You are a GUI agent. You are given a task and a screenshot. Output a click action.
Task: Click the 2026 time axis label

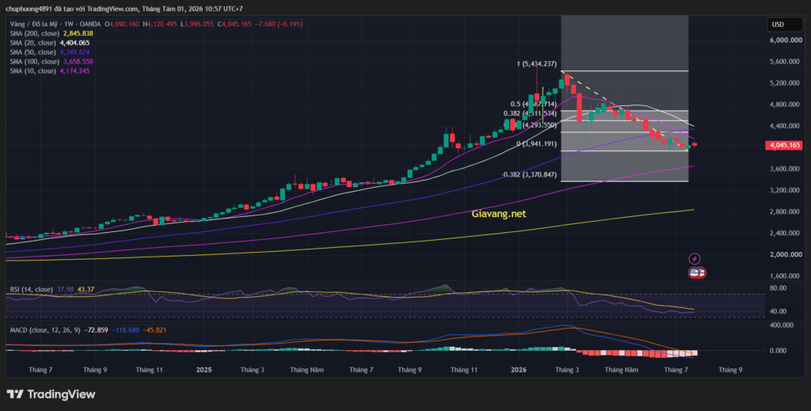pyautogui.click(x=518, y=370)
